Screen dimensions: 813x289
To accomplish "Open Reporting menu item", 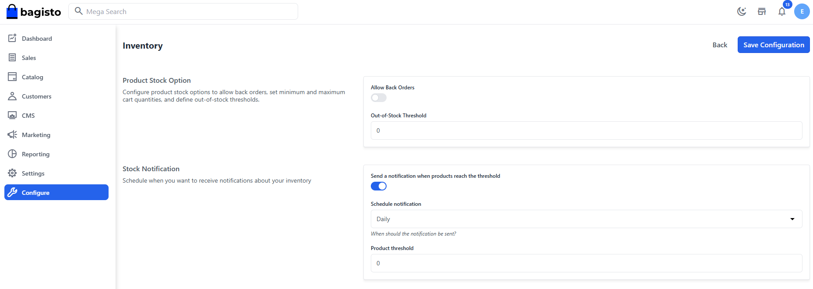I will tap(35, 154).
